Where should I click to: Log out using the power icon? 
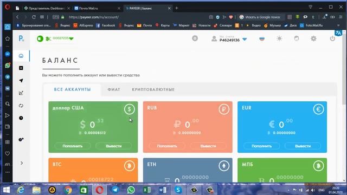(332, 38)
